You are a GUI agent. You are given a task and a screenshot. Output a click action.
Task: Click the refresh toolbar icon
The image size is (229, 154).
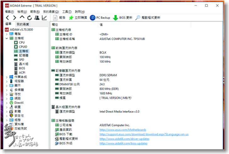30,18
